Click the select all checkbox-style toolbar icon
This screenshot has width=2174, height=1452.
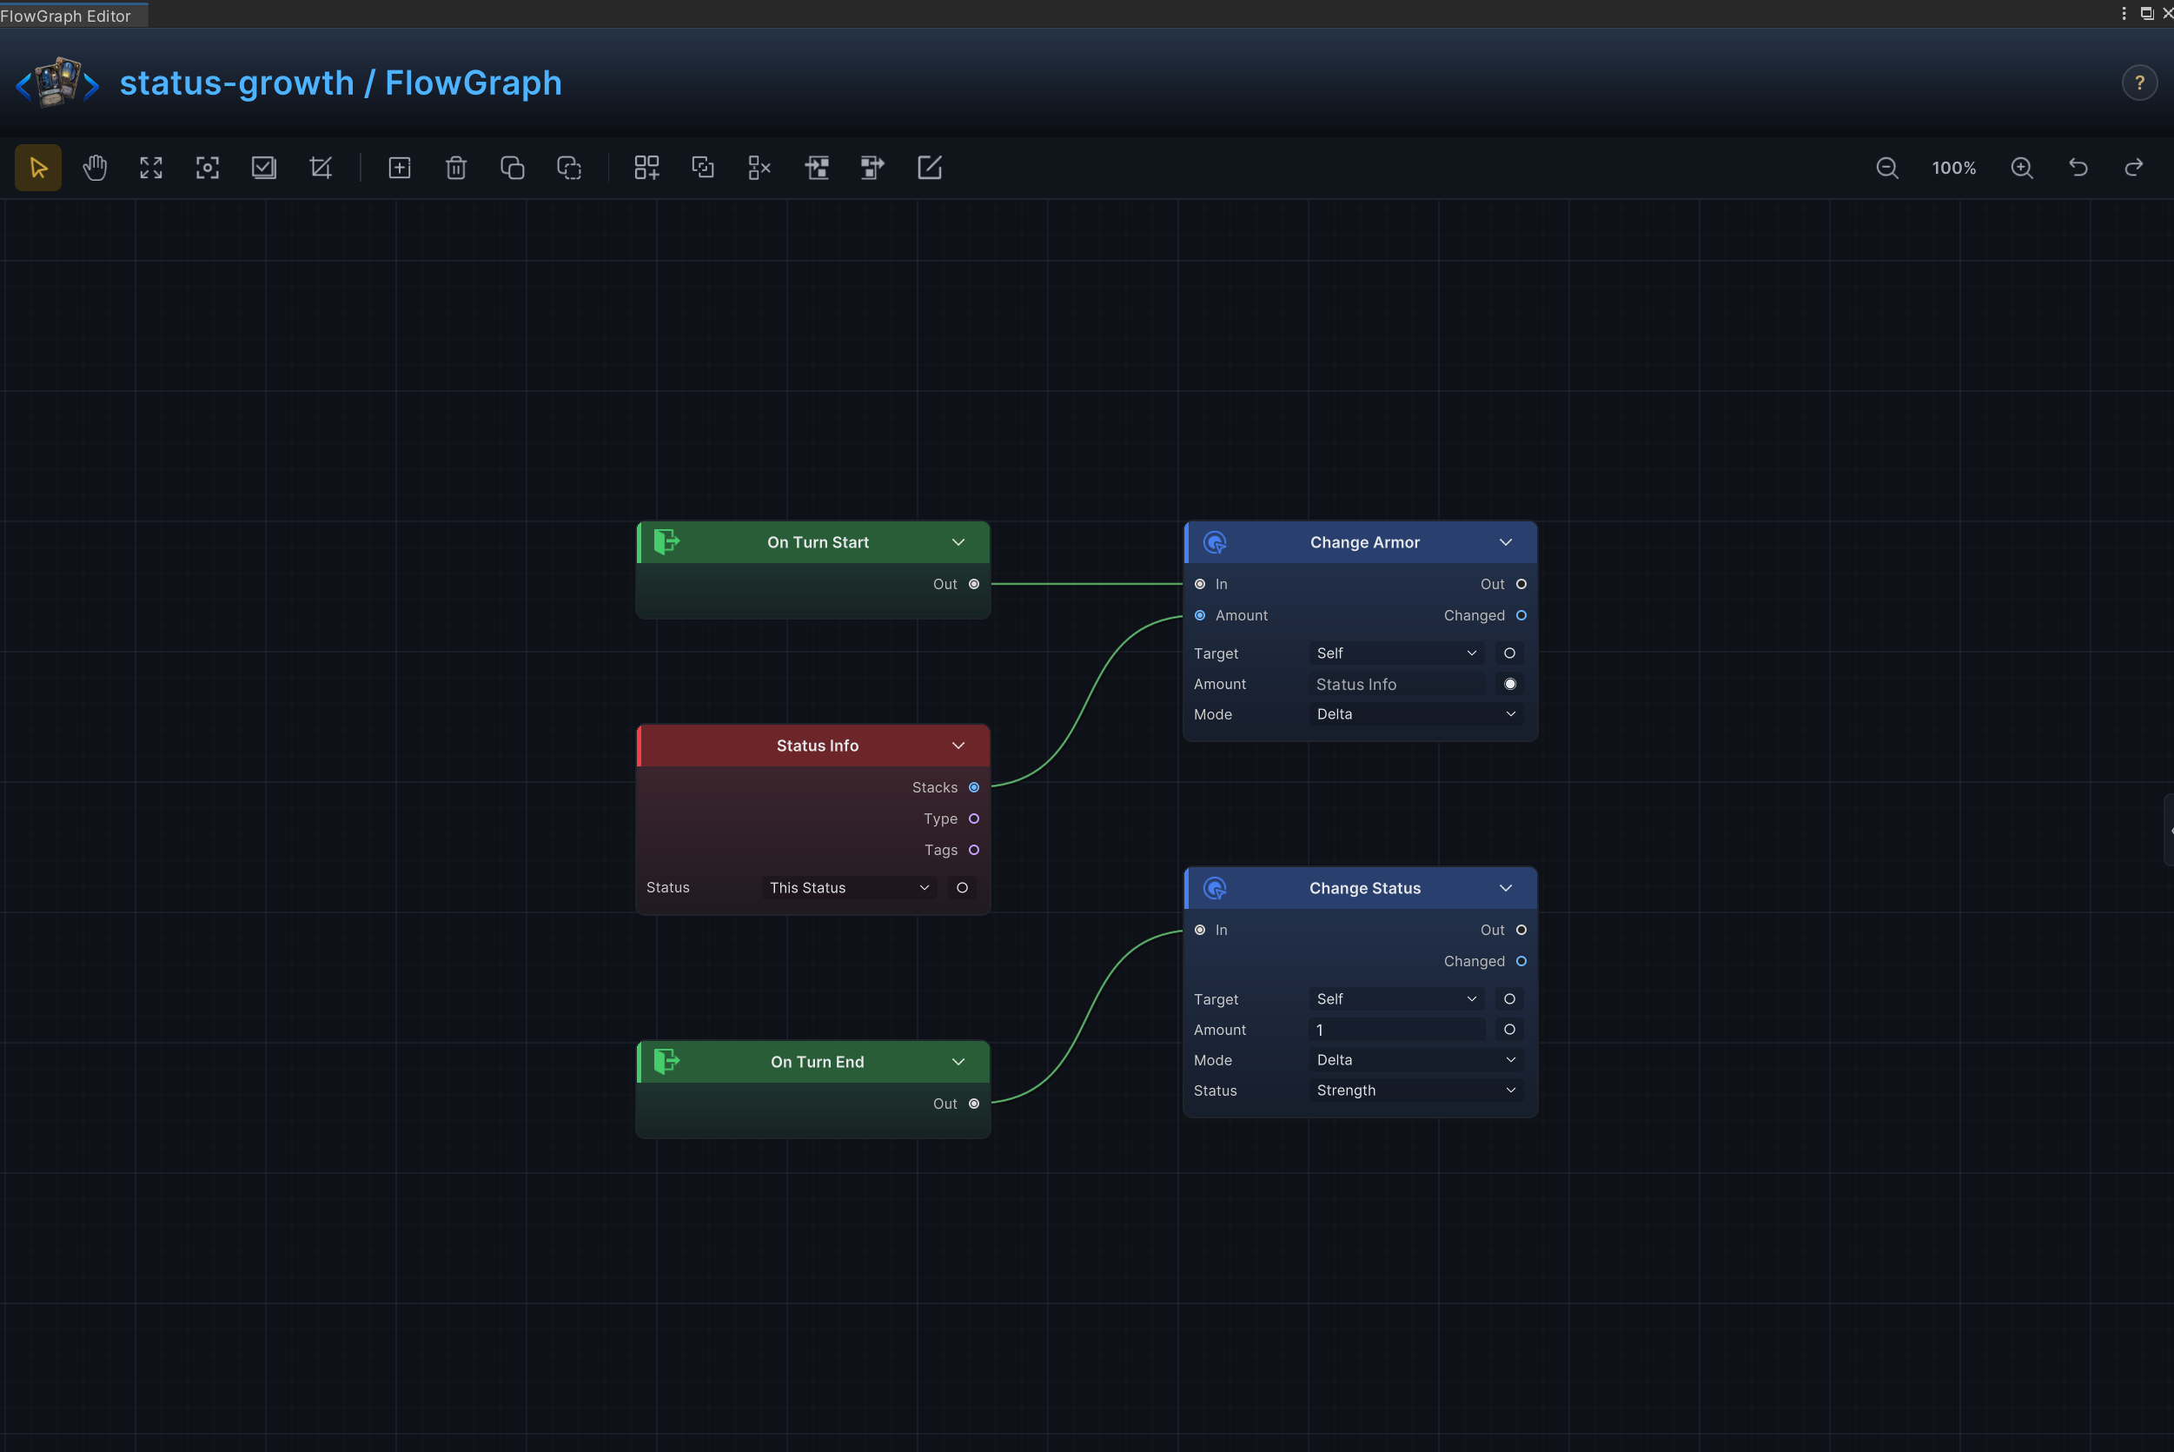click(264, 168)
